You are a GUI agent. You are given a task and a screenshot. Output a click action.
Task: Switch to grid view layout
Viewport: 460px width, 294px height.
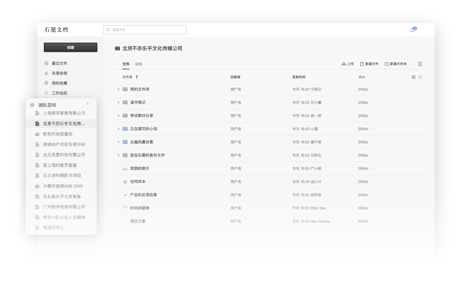(x=419, y=77)
